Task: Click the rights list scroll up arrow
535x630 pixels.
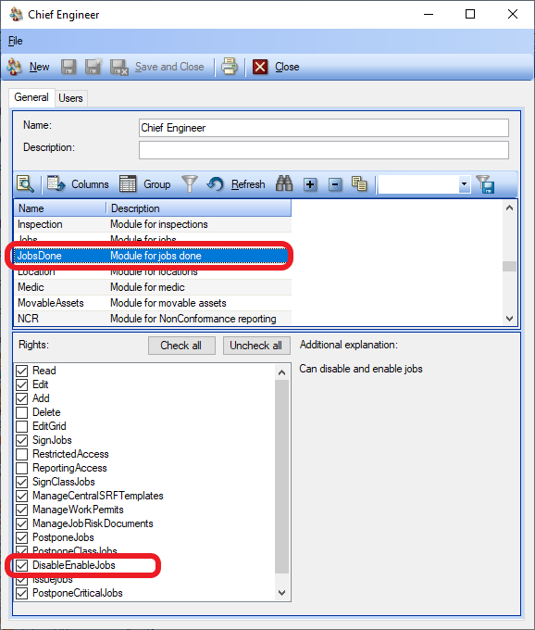Action: click(x=281, y=372)
